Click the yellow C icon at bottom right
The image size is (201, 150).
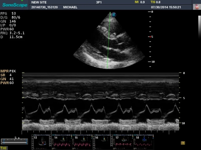[183, 143]
